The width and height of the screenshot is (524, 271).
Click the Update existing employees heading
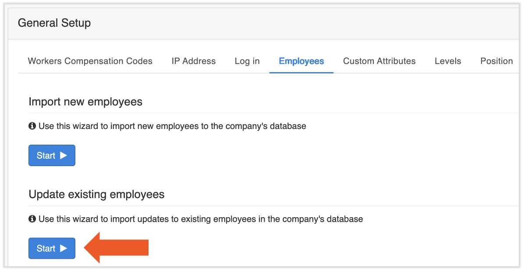96,194
